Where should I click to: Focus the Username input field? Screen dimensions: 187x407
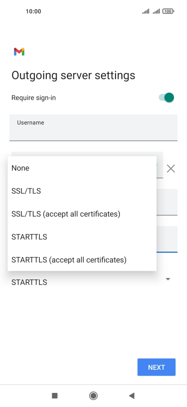click(93, 128)
